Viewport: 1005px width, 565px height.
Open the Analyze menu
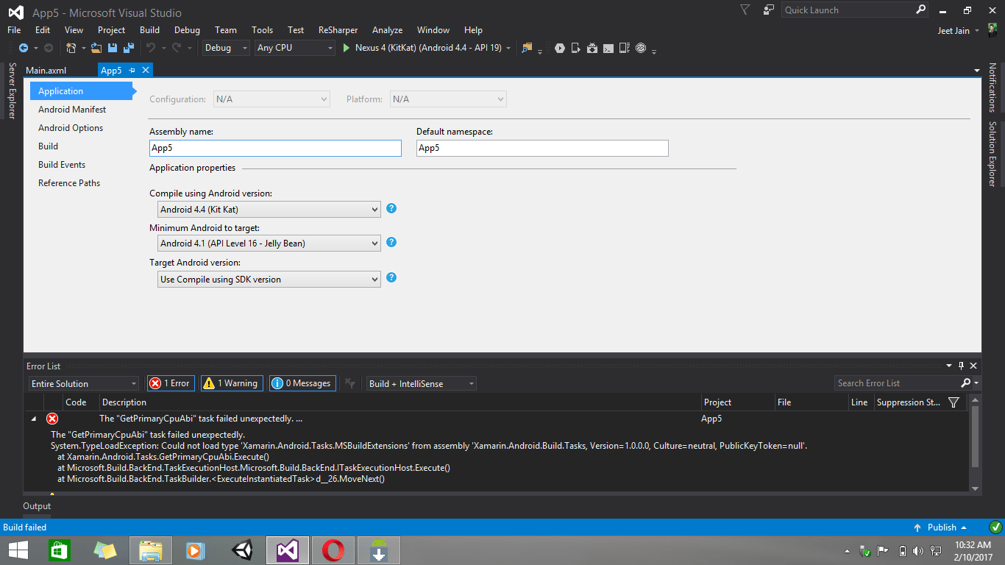click(387, 30)
